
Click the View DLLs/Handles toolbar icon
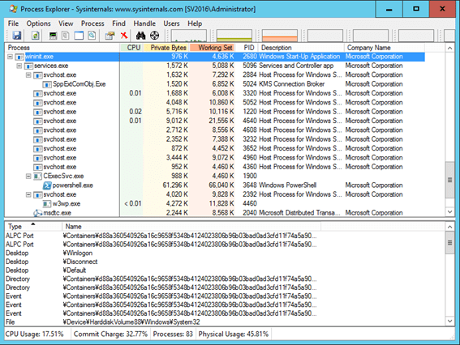[x=92, y=36]
